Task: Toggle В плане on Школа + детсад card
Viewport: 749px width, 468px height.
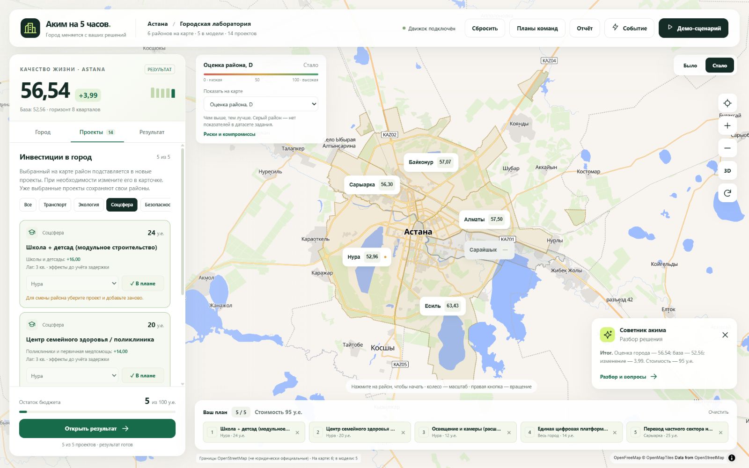Action: 143,284
